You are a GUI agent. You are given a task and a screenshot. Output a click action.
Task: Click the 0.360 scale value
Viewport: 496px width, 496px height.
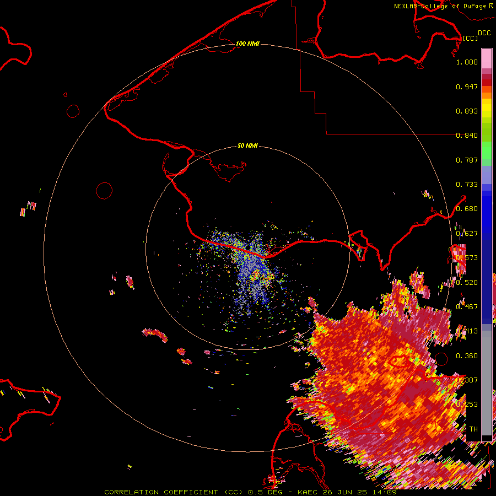click(467, 355)
